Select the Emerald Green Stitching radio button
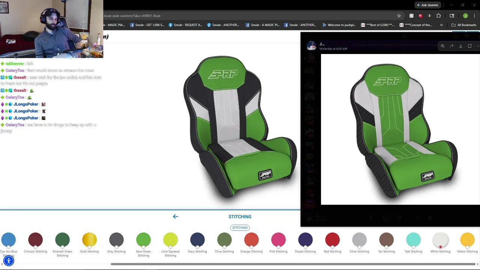Screen dimensions: 480x270 coord(62,247)
